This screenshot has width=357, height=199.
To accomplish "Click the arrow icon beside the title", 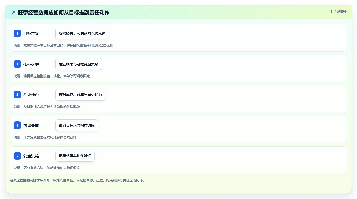I will click(x=13, y=13).
